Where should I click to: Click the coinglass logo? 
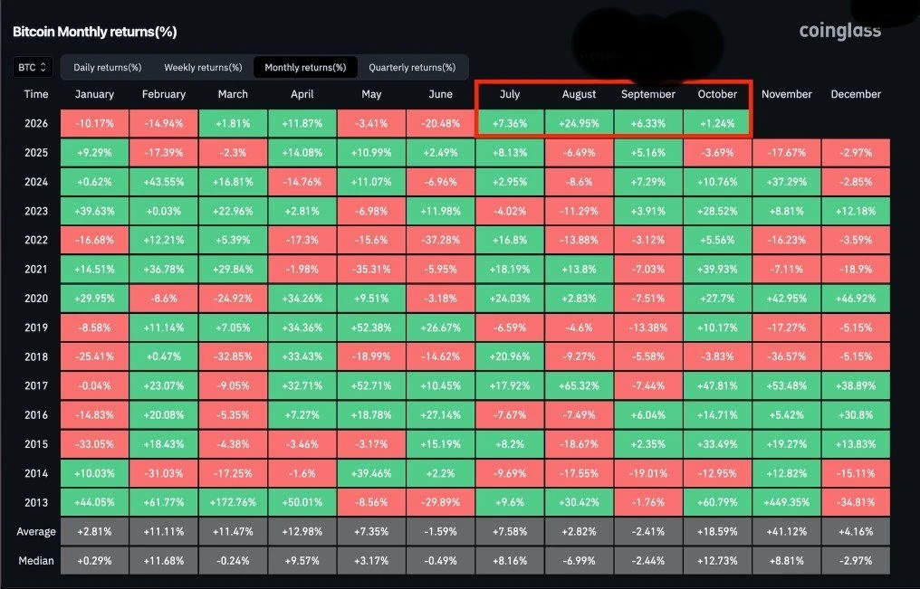(x=839, y=31)
